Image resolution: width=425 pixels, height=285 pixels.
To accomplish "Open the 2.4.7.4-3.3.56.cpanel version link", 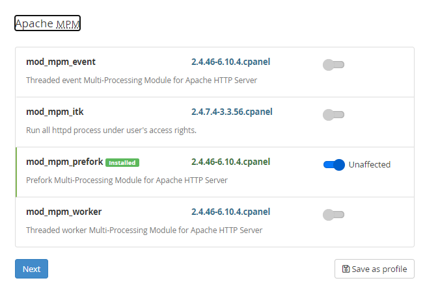I will (x=232, y=112).
